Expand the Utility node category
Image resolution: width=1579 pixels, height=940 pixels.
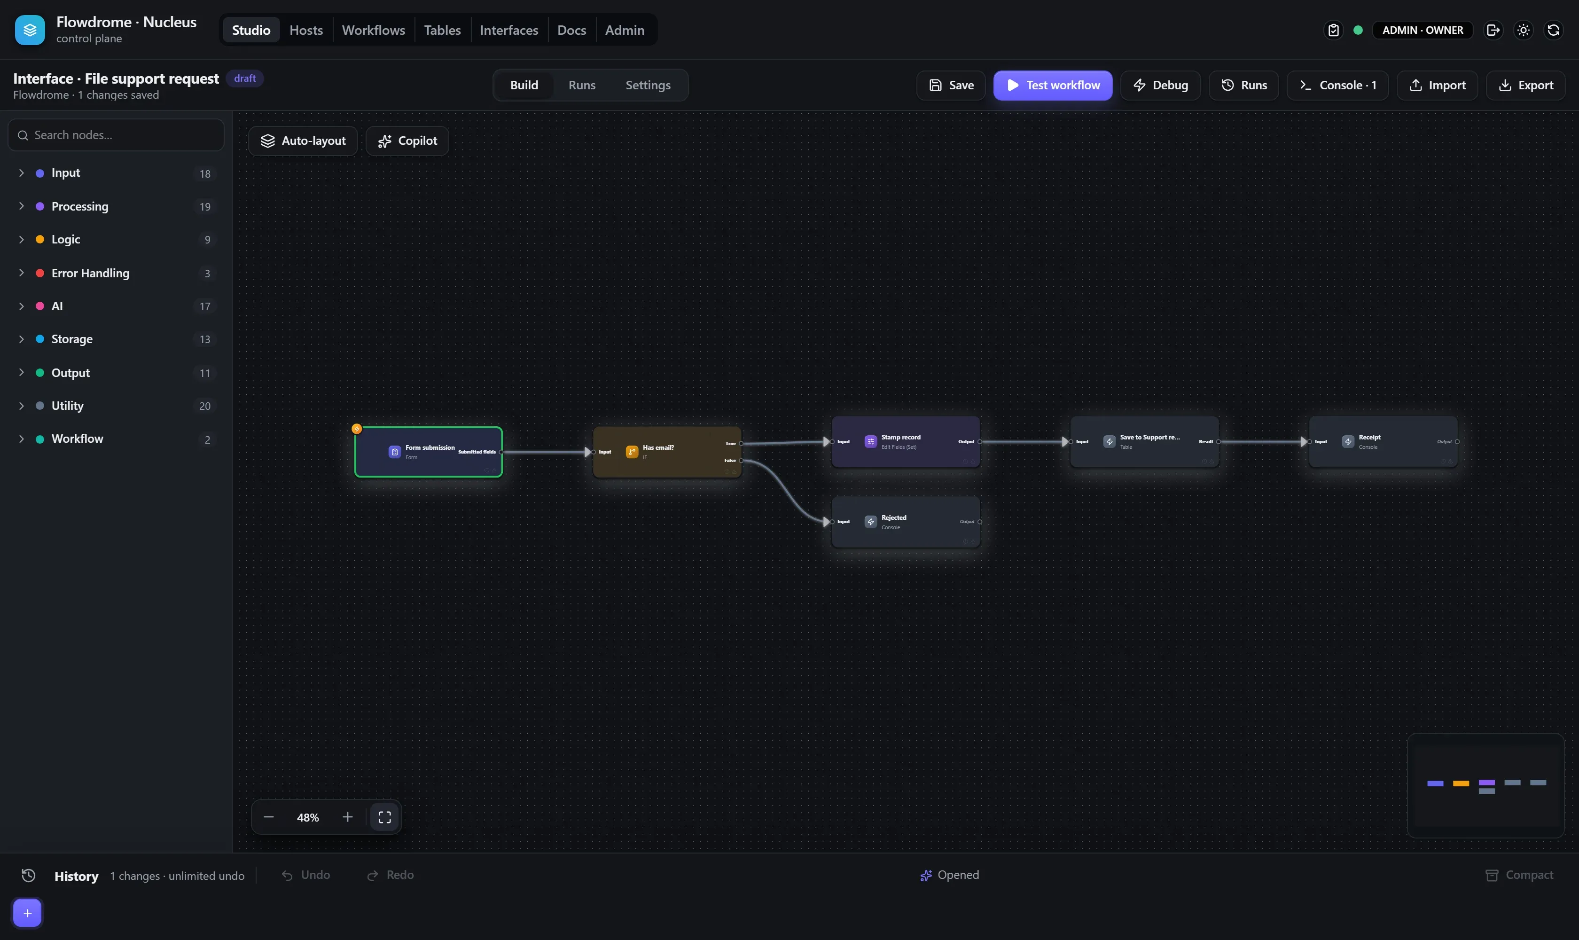(x=22, y=406)
